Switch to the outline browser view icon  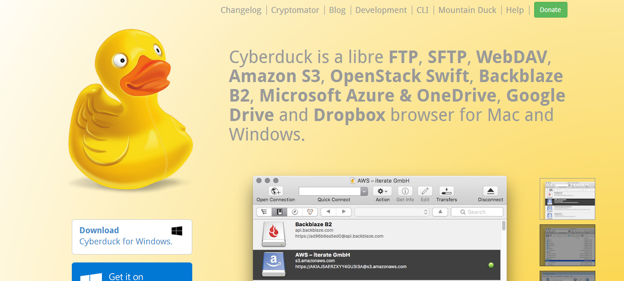(264, 212)
